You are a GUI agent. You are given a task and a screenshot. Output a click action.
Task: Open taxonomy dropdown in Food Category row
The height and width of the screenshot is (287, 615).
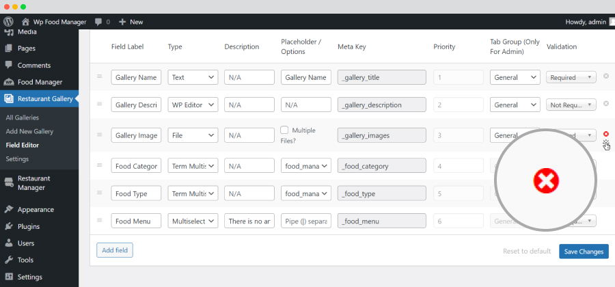coord(306,166)
